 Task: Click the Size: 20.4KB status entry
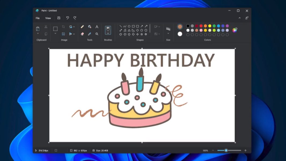pos(100,151)
